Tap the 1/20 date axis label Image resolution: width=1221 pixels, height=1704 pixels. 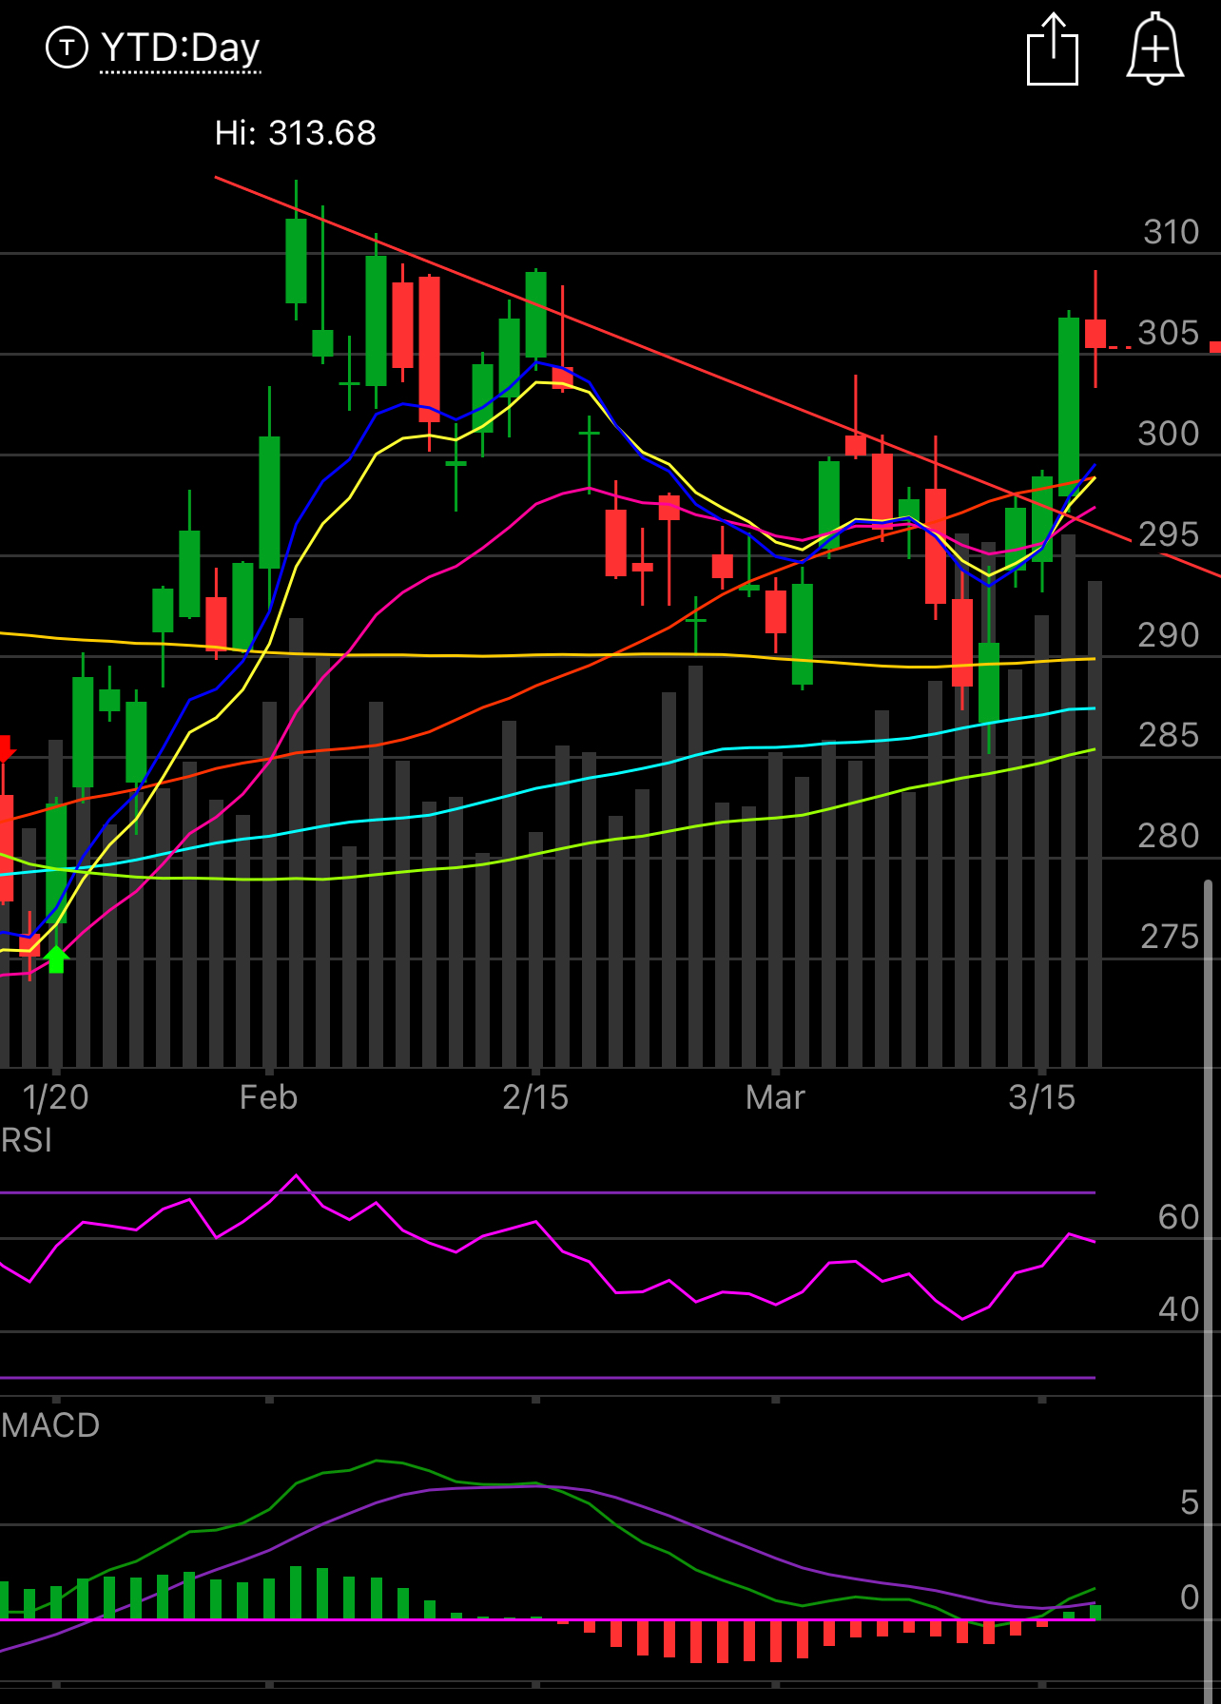coord(56,1097)
